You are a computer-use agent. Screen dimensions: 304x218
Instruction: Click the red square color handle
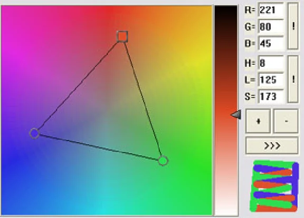click(x=122, y=36)
